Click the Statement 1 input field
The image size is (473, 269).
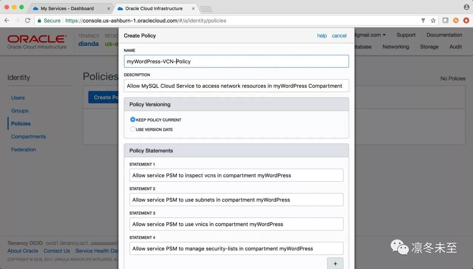point(236,175)
